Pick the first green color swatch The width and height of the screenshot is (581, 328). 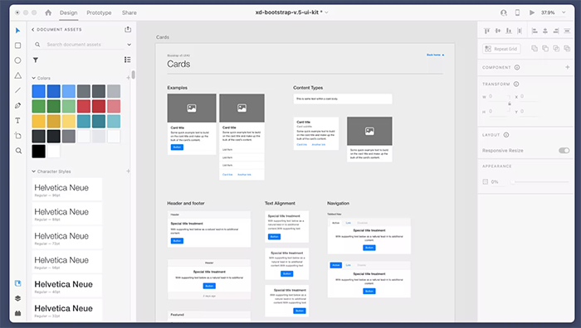click(38, 106)
